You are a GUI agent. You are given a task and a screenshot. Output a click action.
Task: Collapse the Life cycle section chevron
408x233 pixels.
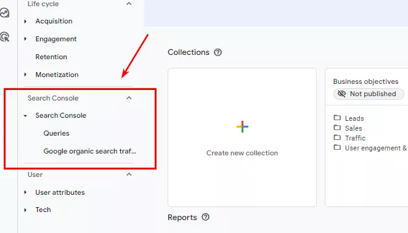pos(129,4)
